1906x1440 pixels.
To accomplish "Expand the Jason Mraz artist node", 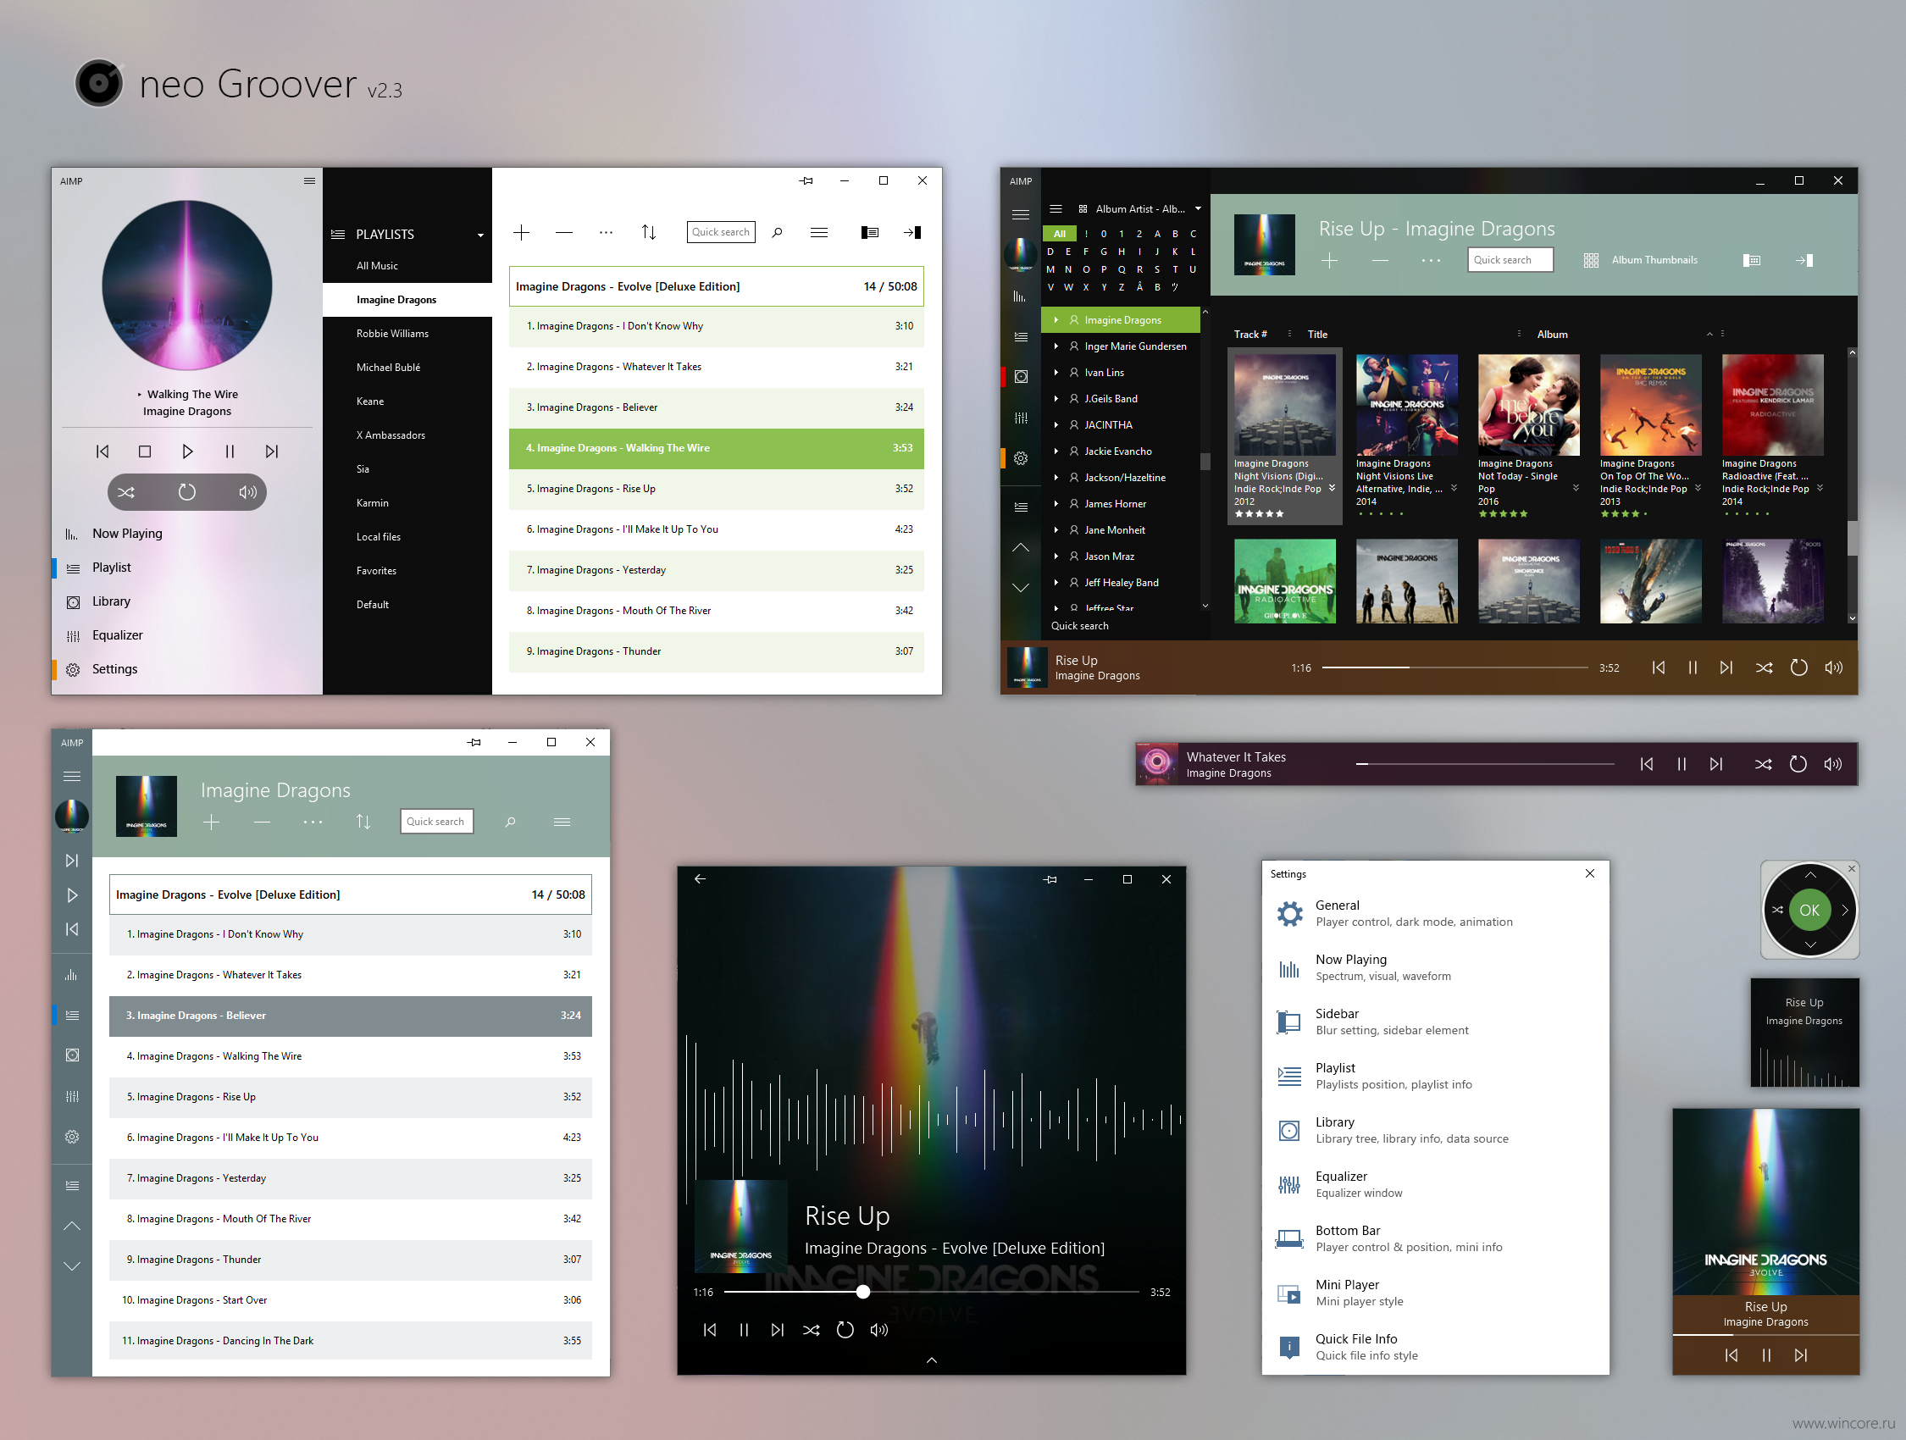I will click(x=1056, y=557).
